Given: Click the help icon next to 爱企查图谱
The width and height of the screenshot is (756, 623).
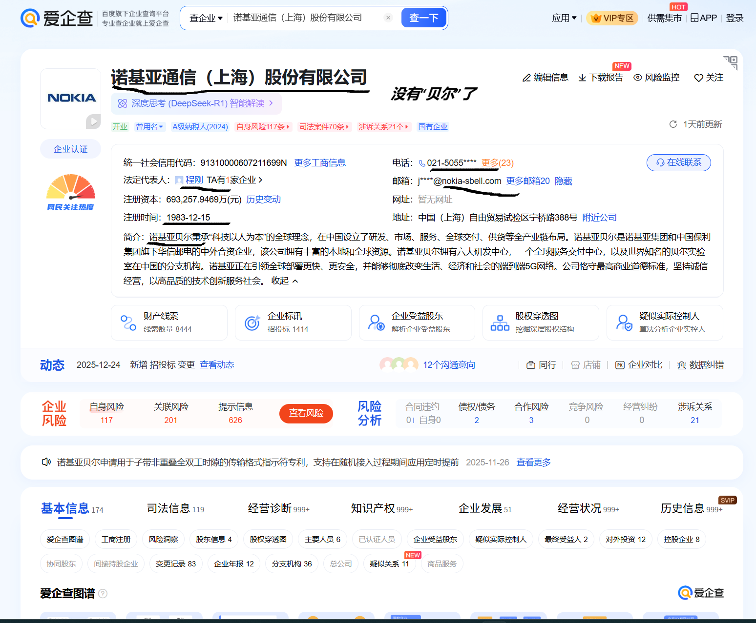Looking at the screenshot, I should pyautogui.click(x=103, y=594).
